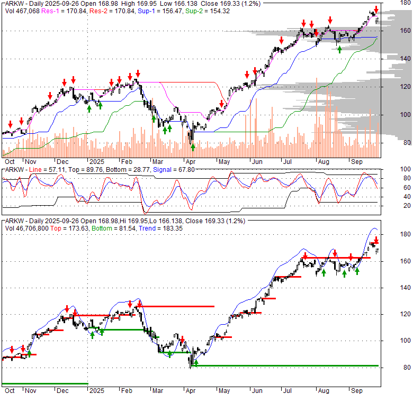Viewport: 413px width, 394px height.
Task: Click oscillator 'Line = 57.11' value
Action: 47,170
